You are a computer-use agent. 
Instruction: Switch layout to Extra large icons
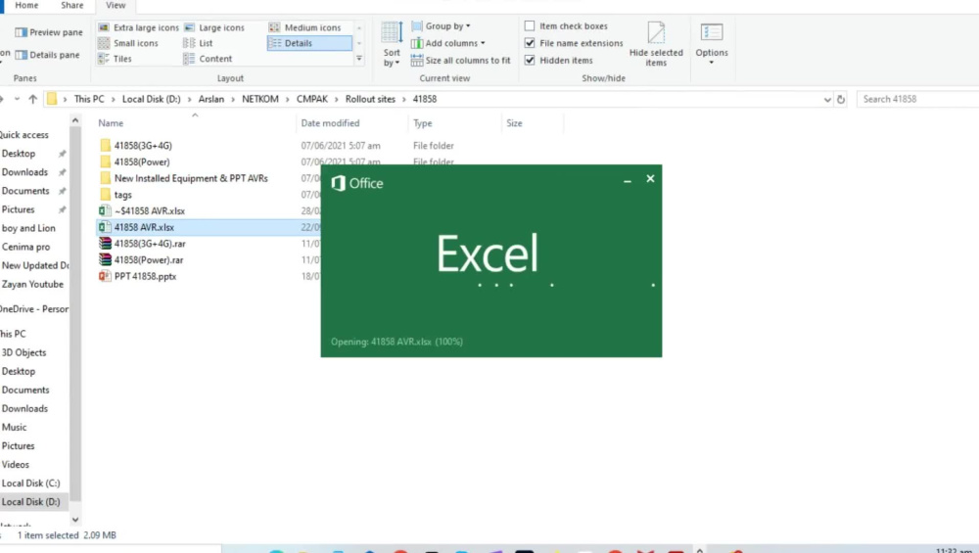pyautogui.click(x=139, y=27)
